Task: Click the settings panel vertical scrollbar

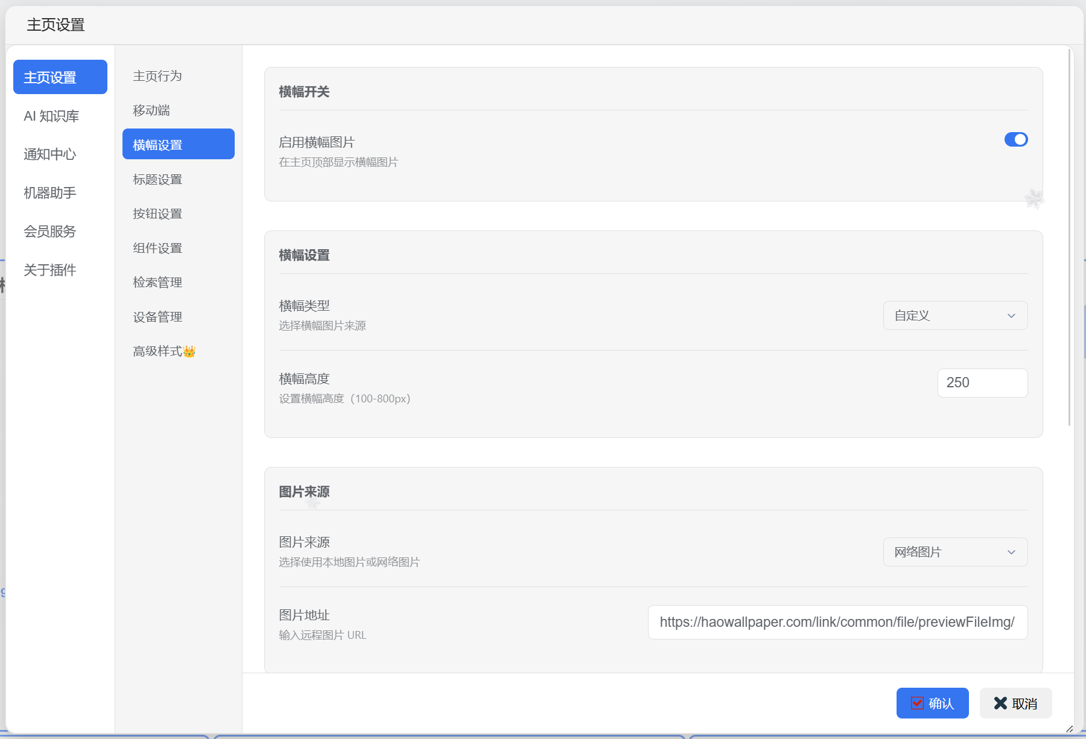Action: click(x=1070, y=238)
